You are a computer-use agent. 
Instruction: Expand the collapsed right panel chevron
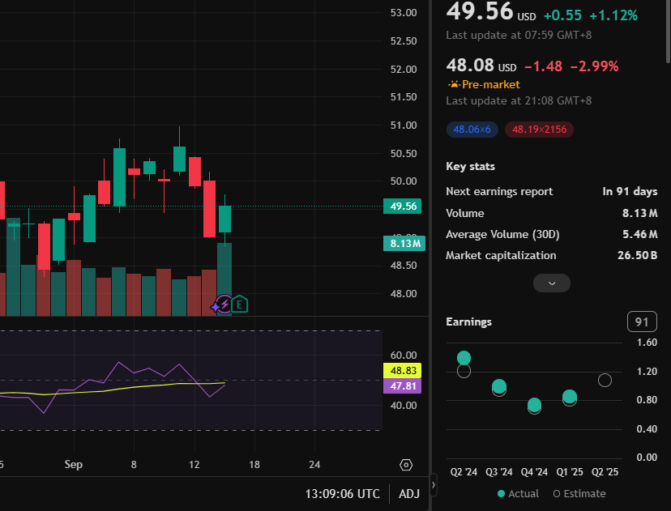(432, 486)
